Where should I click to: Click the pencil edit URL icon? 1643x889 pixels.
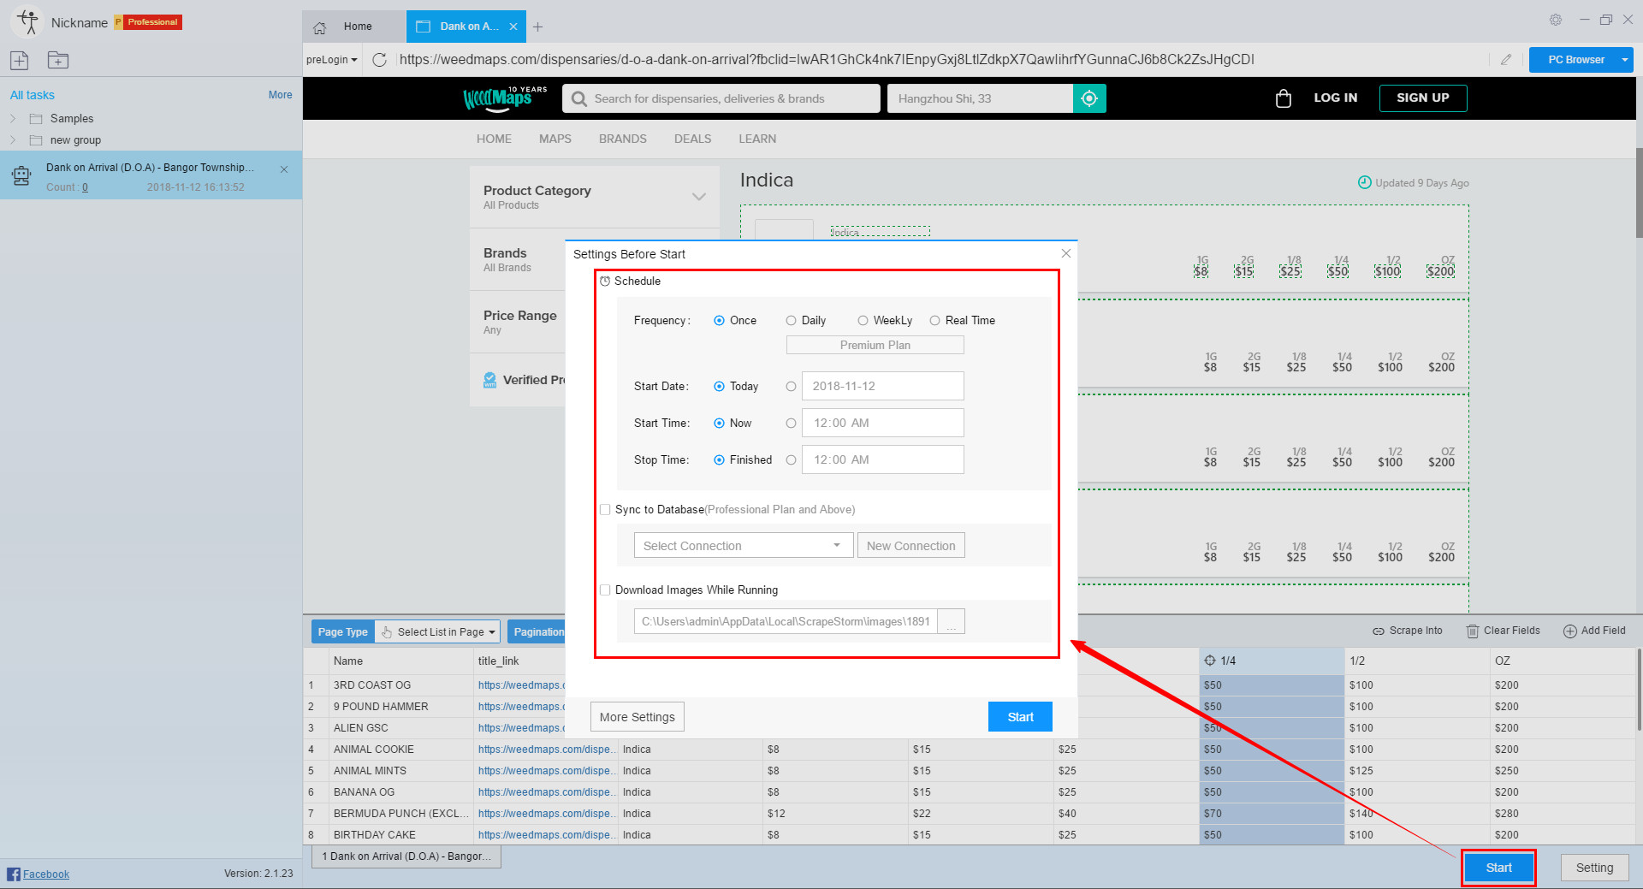click(1506, 60)
